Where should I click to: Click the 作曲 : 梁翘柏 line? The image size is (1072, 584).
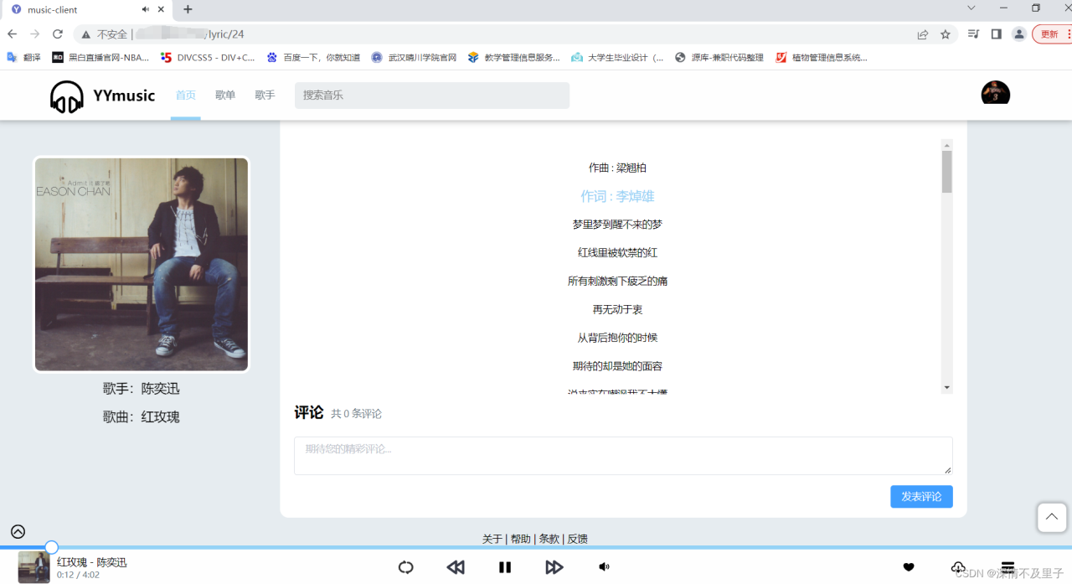coord(618,168)
